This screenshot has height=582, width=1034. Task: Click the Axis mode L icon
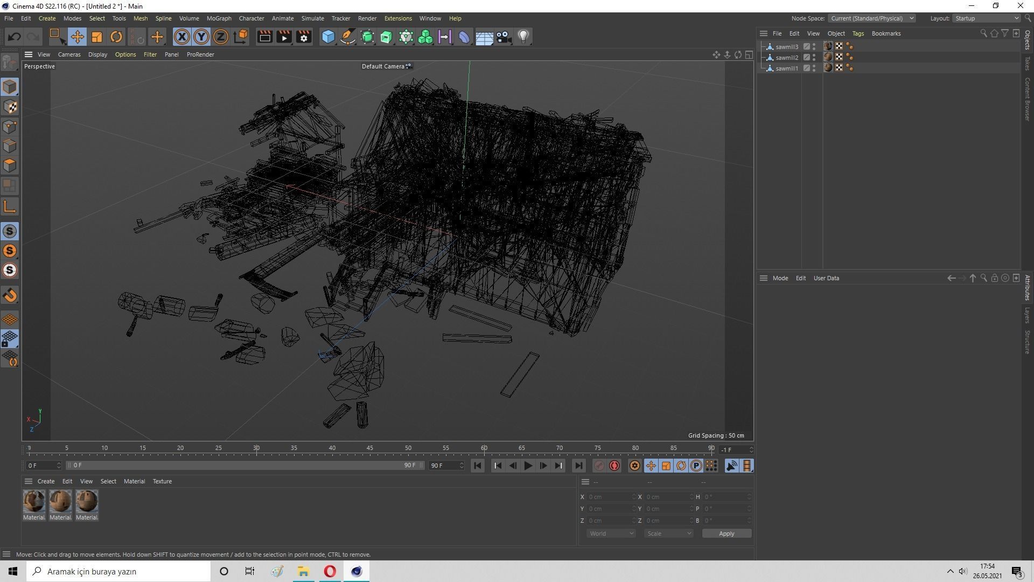click(x=10, y=206)
